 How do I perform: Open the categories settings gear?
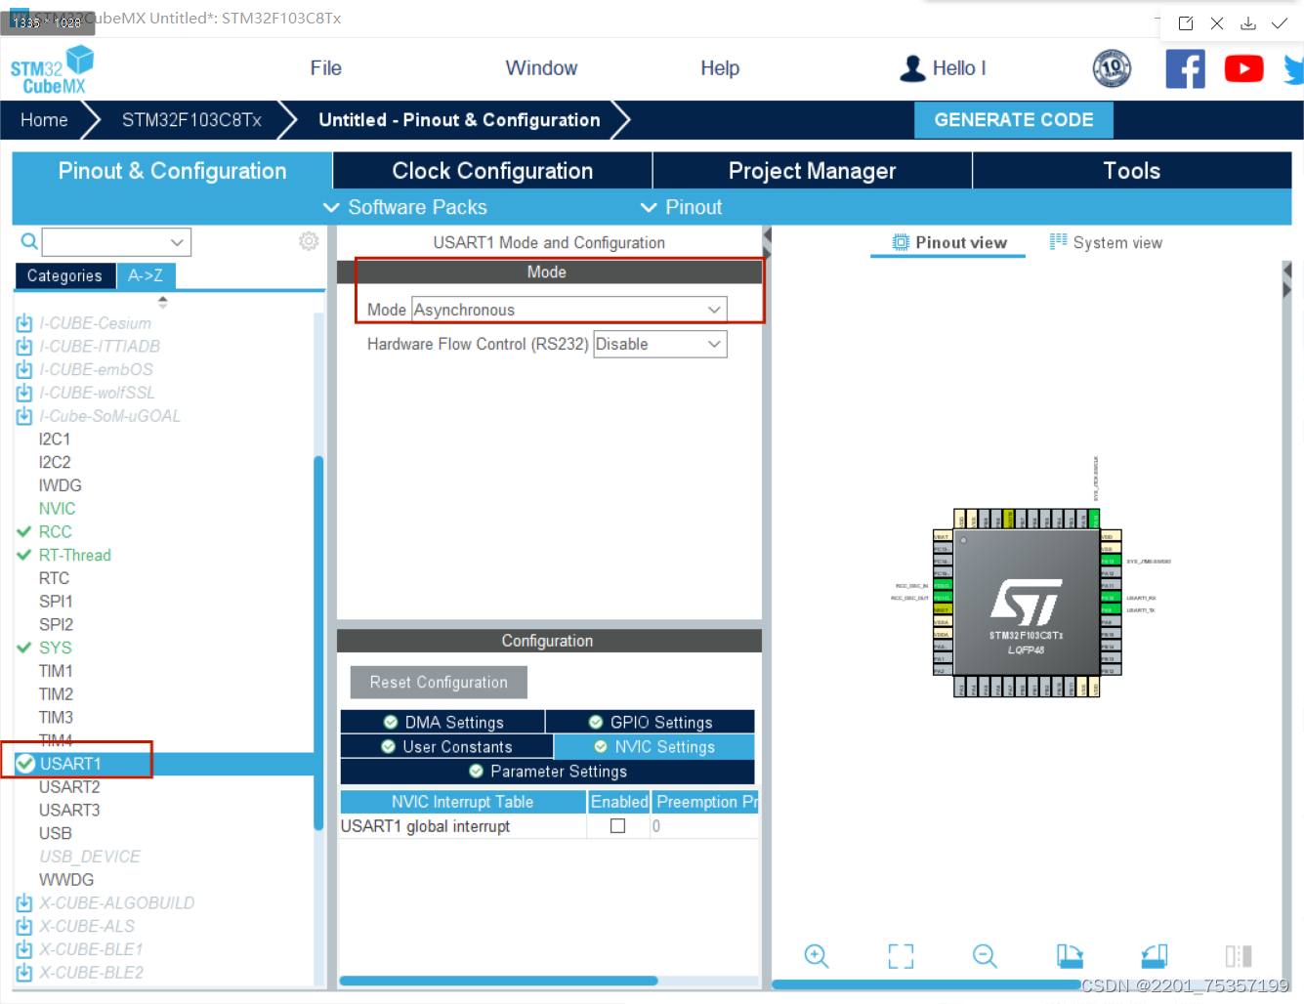pos(309,241)
